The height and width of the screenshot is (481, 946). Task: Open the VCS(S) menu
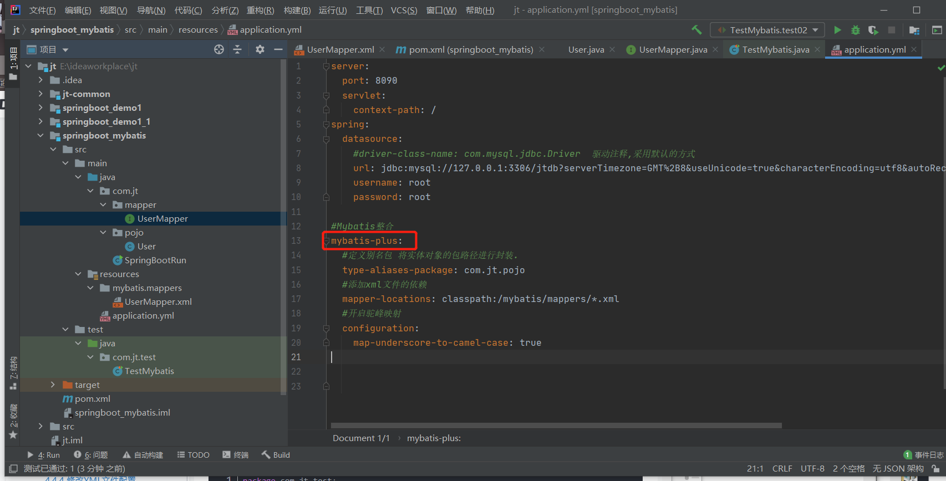pos(404,11)
